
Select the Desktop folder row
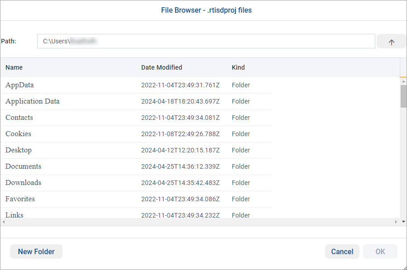pos(19,150)
